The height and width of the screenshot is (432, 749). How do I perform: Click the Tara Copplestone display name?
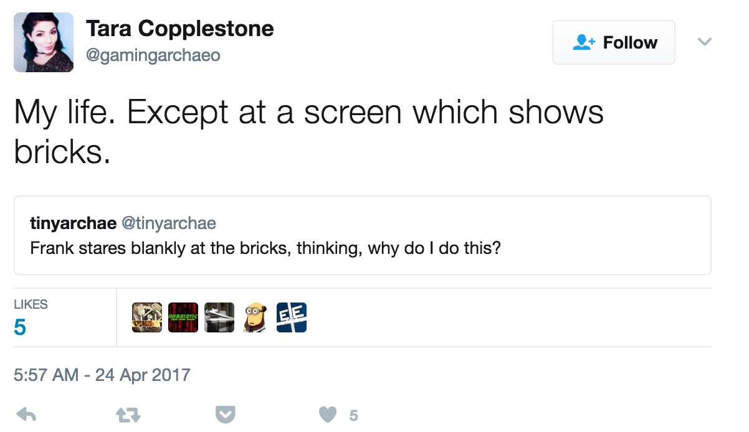click(x=179, y=29)
